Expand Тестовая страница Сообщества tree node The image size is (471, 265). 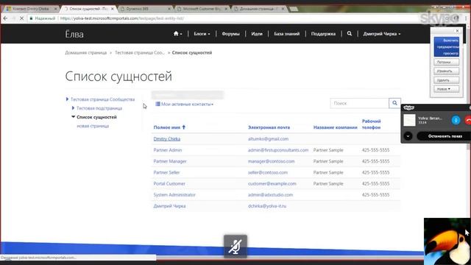coord(67,99)
